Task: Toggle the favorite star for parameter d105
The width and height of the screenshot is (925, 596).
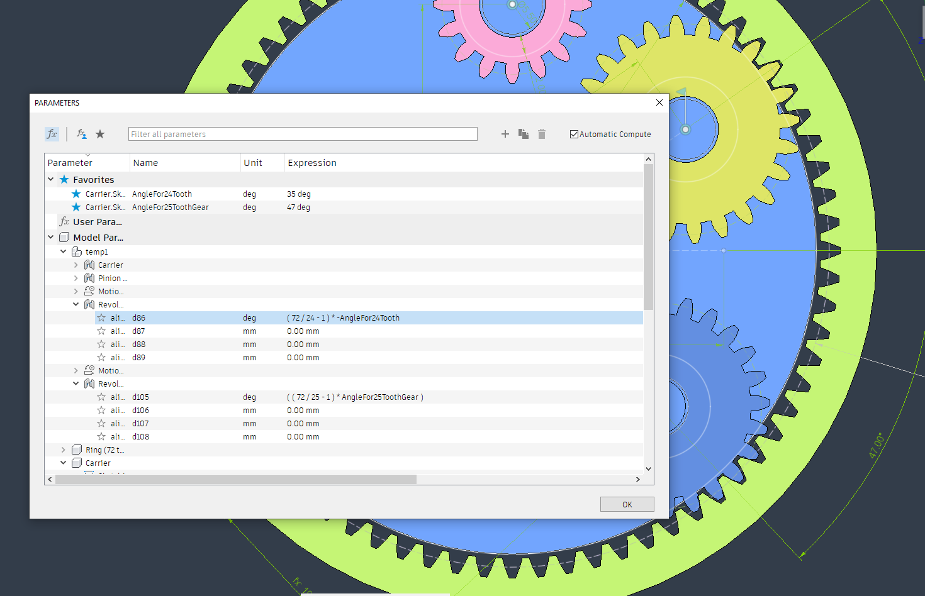Action: tap(101, 397)
